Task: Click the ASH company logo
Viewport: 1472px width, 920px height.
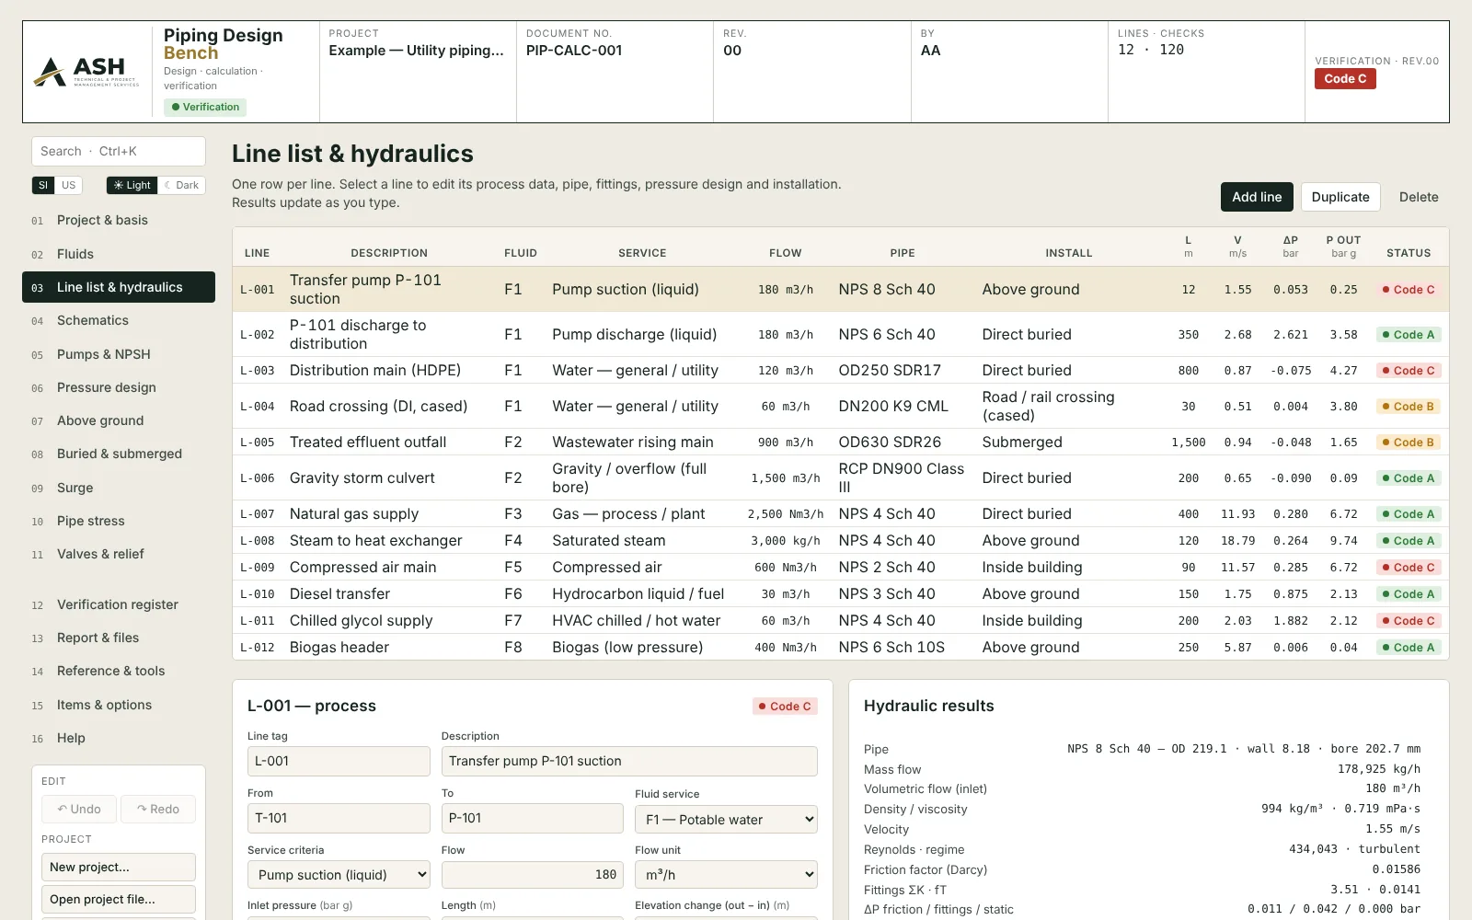Action: [x=86, y=71]
